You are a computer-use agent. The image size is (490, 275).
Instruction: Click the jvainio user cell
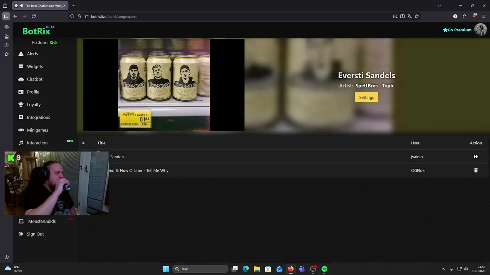[417, 157]
